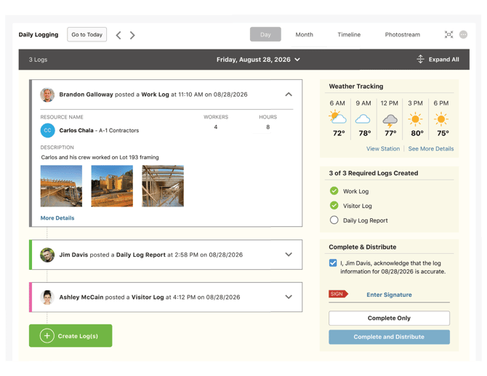Click Brandon Galloway's avatar photo
The image size is (487, 376).
click(47, 95)
